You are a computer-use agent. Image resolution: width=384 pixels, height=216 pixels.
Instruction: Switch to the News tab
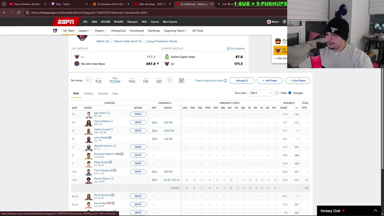115,94
